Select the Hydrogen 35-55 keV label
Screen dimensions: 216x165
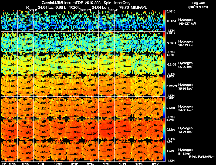tap(185, 87)
